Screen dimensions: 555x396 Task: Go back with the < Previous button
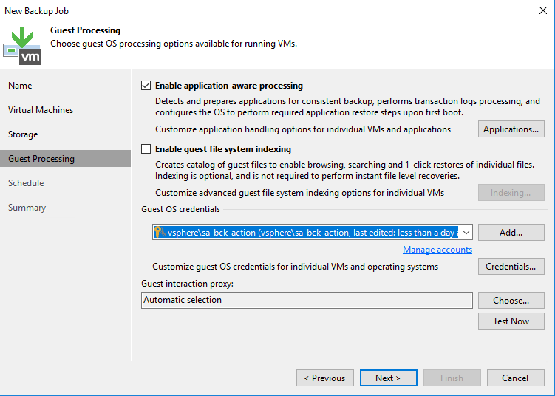[325, 378]
